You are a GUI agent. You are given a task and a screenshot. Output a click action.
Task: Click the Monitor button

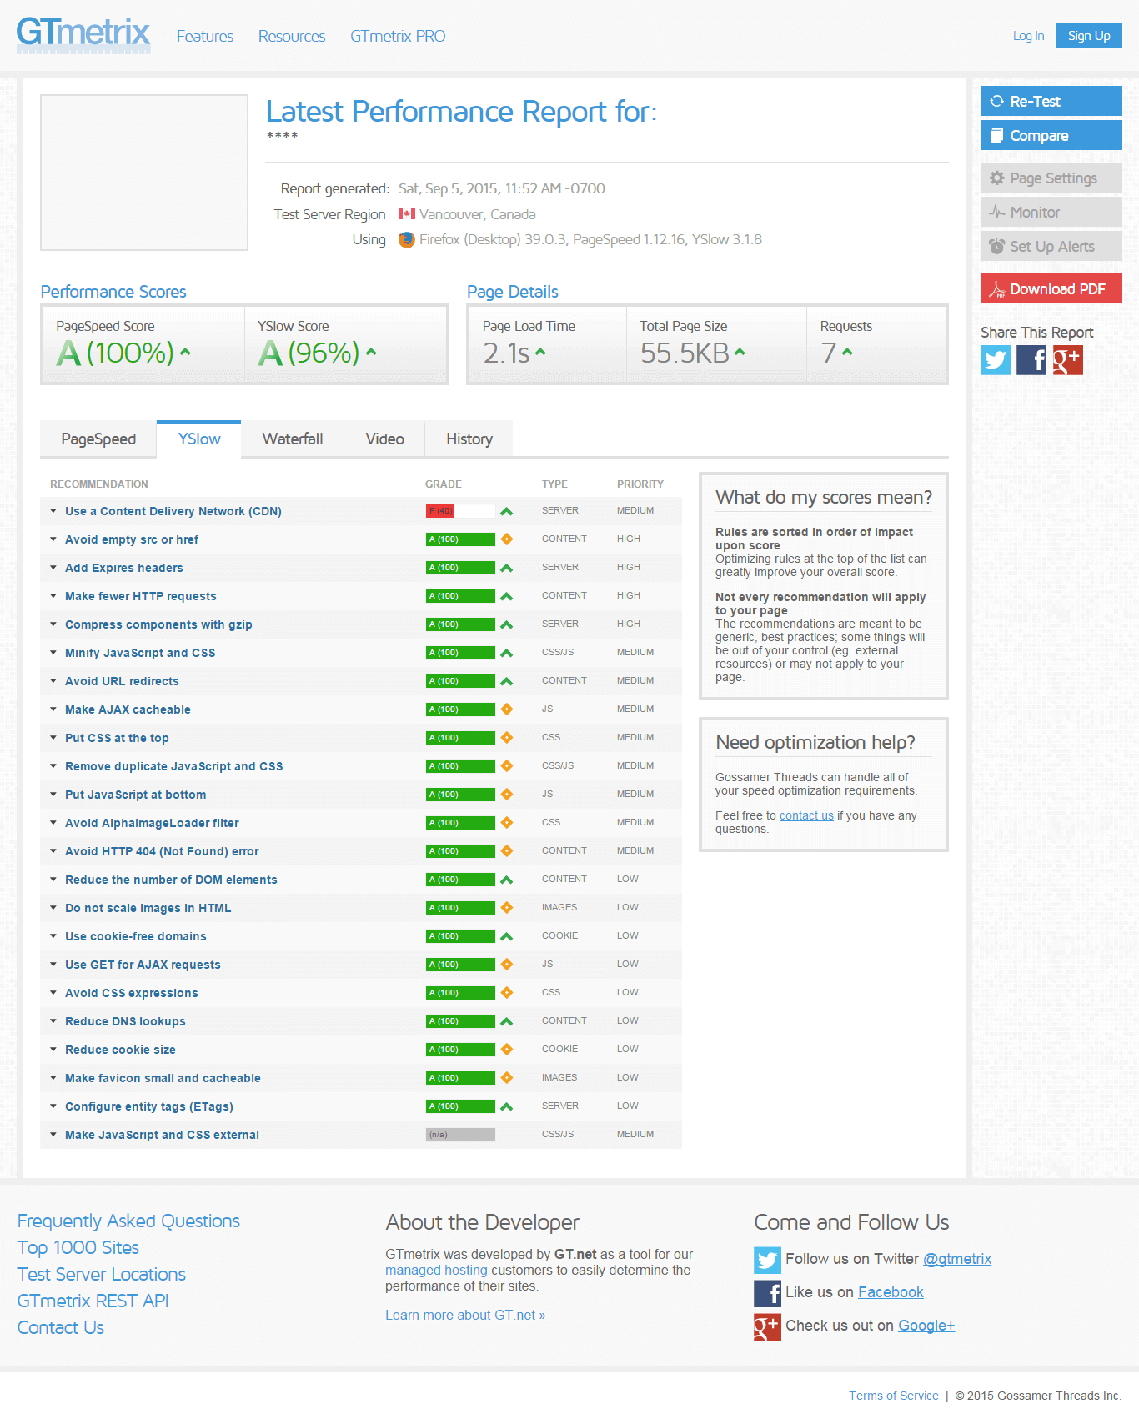click(x=1051, y=212)
